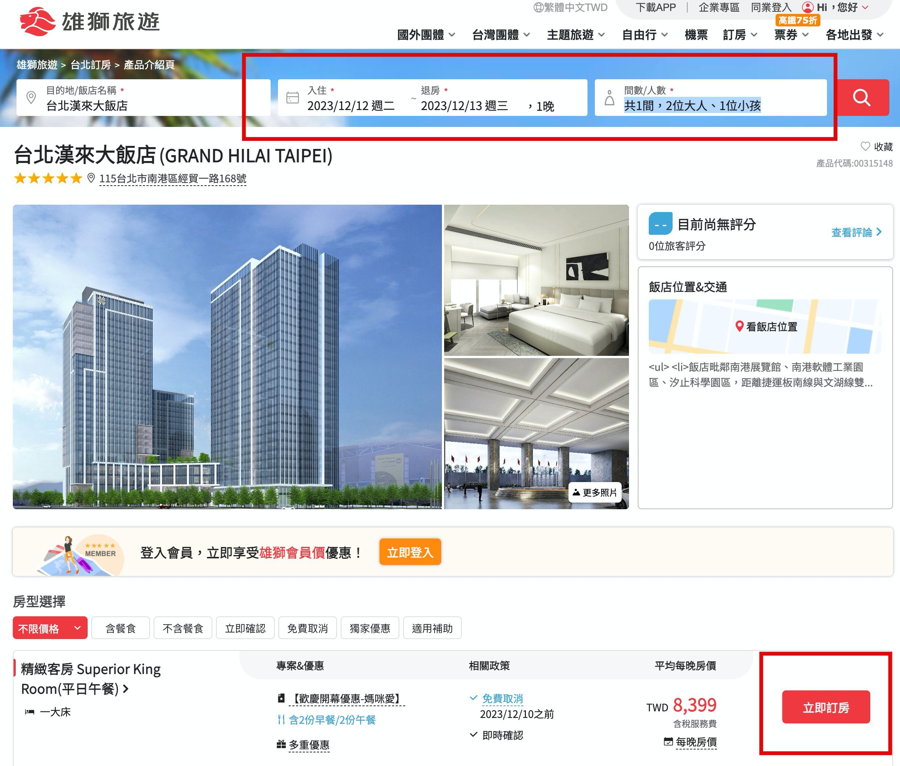This screenshot has width=900, height=766.
Task: Toggle the 免費取消 free cancellation filter
Action: 307,628
